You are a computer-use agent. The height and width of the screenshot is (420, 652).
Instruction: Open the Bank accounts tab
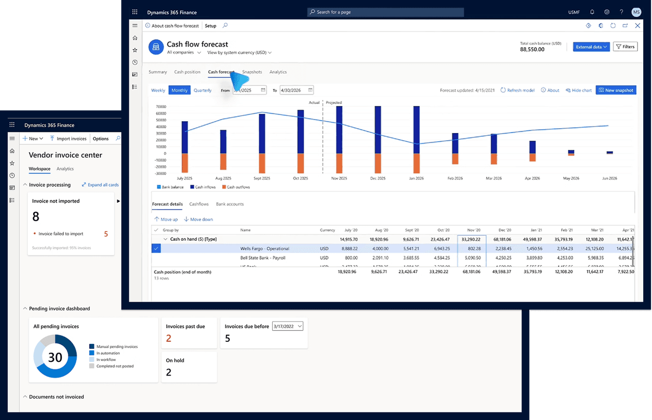[x=229, y=204]
